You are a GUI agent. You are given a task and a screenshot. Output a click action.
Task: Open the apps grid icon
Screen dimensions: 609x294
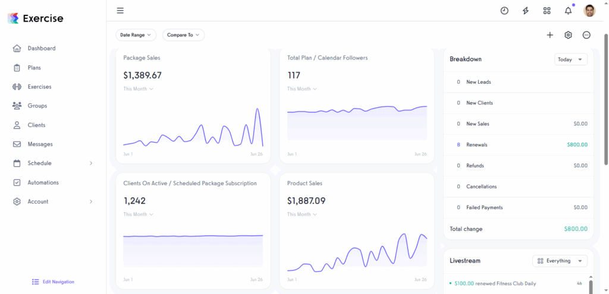click(x=547, y=11)
